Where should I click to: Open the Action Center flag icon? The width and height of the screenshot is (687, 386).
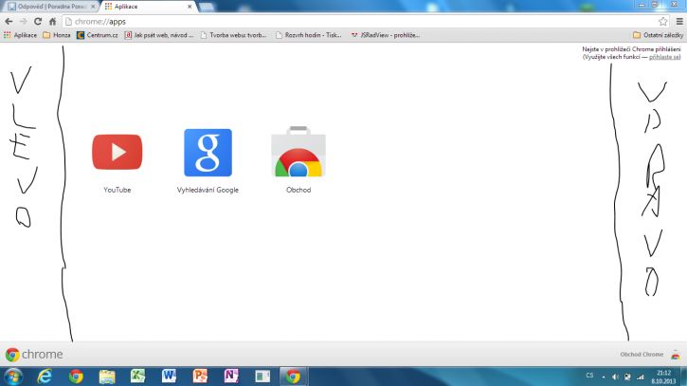point(627,377)
